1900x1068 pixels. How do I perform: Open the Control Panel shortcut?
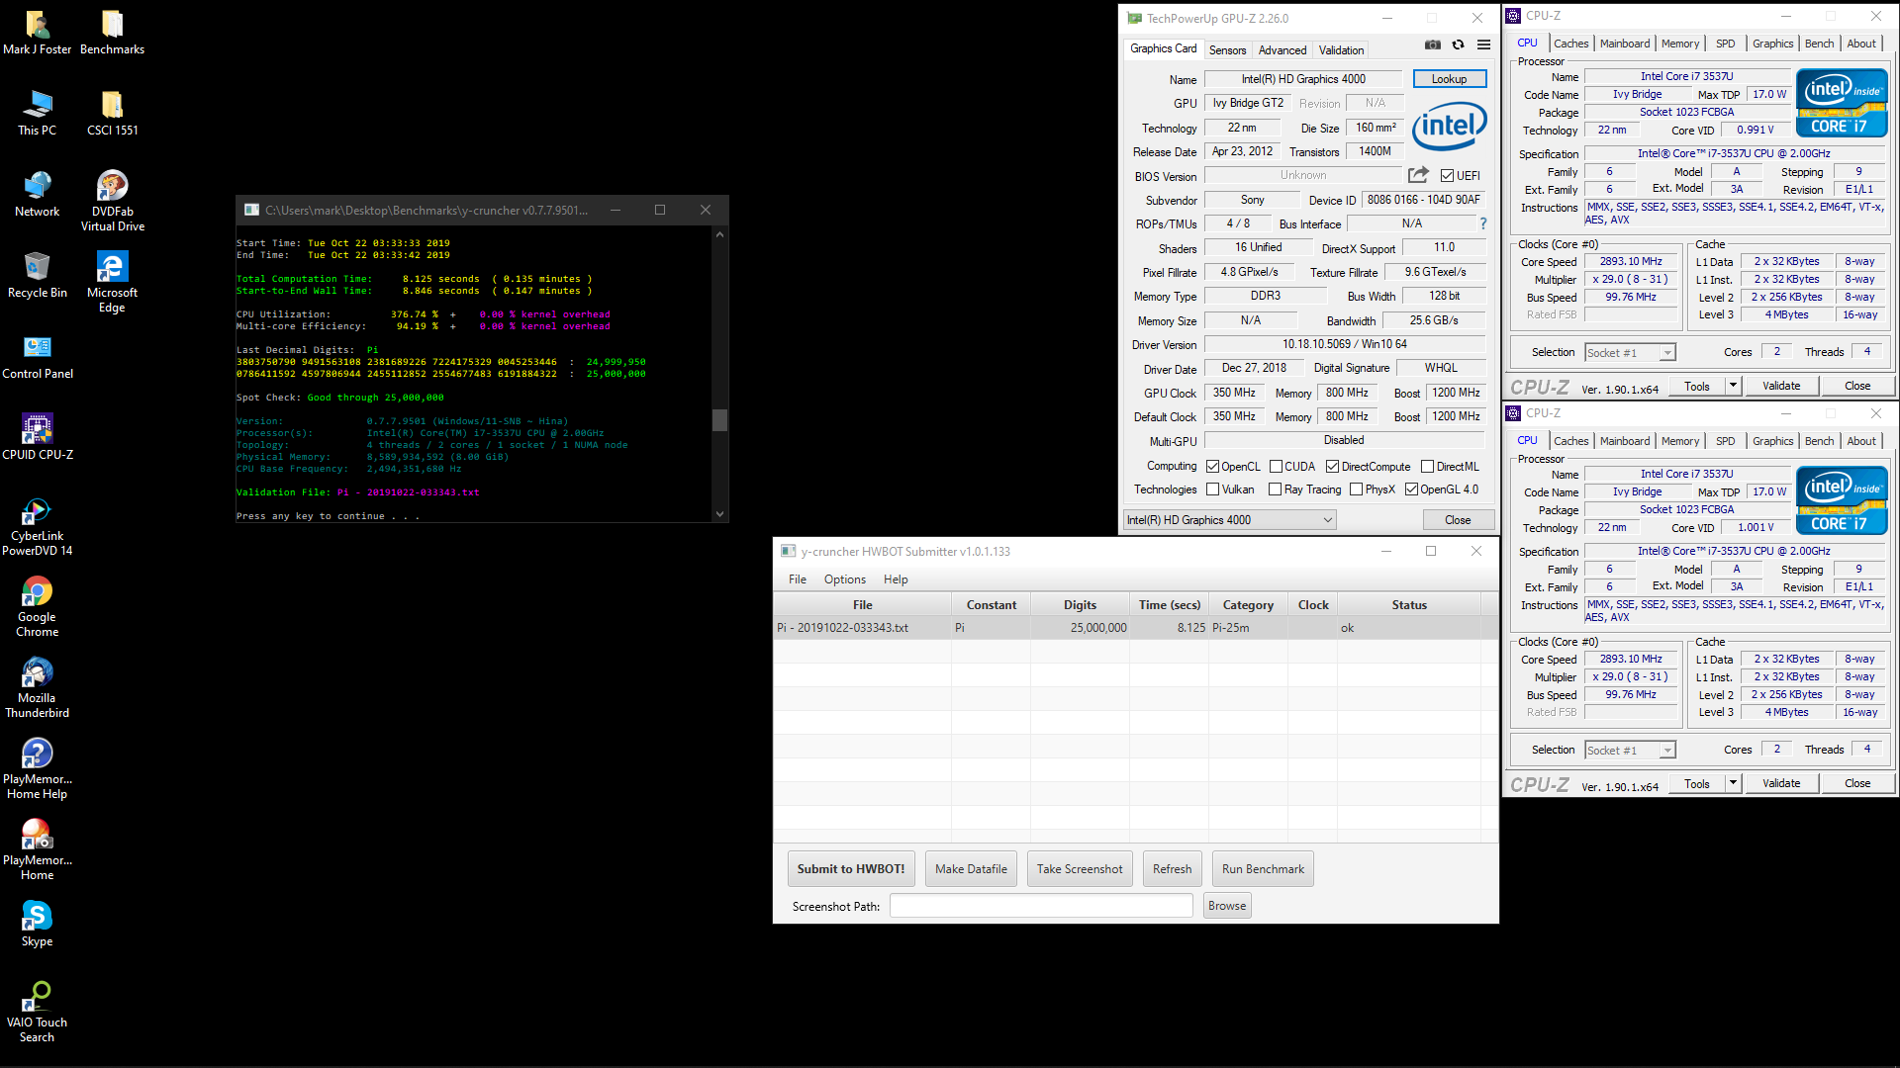pos(37,356)
